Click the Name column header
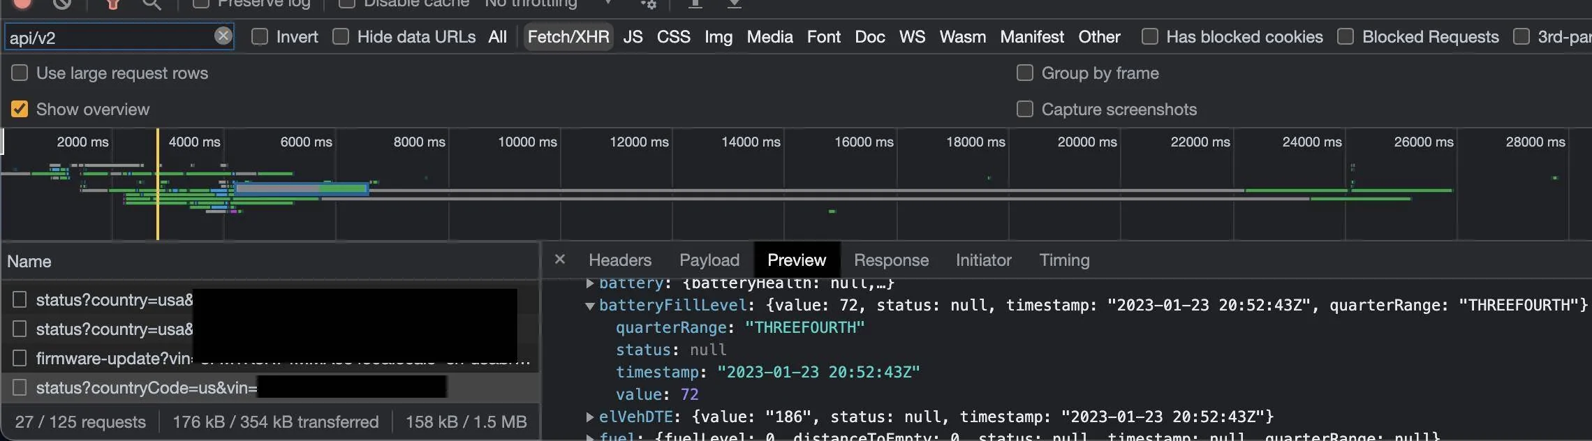The height and width of the screenshot is (441, 1592). pyautogui.click(x=270, y=262)
